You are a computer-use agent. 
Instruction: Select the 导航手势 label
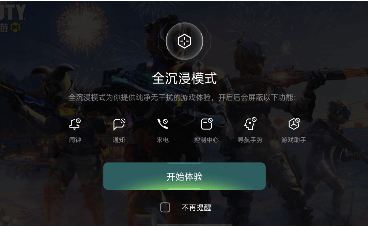250,140
